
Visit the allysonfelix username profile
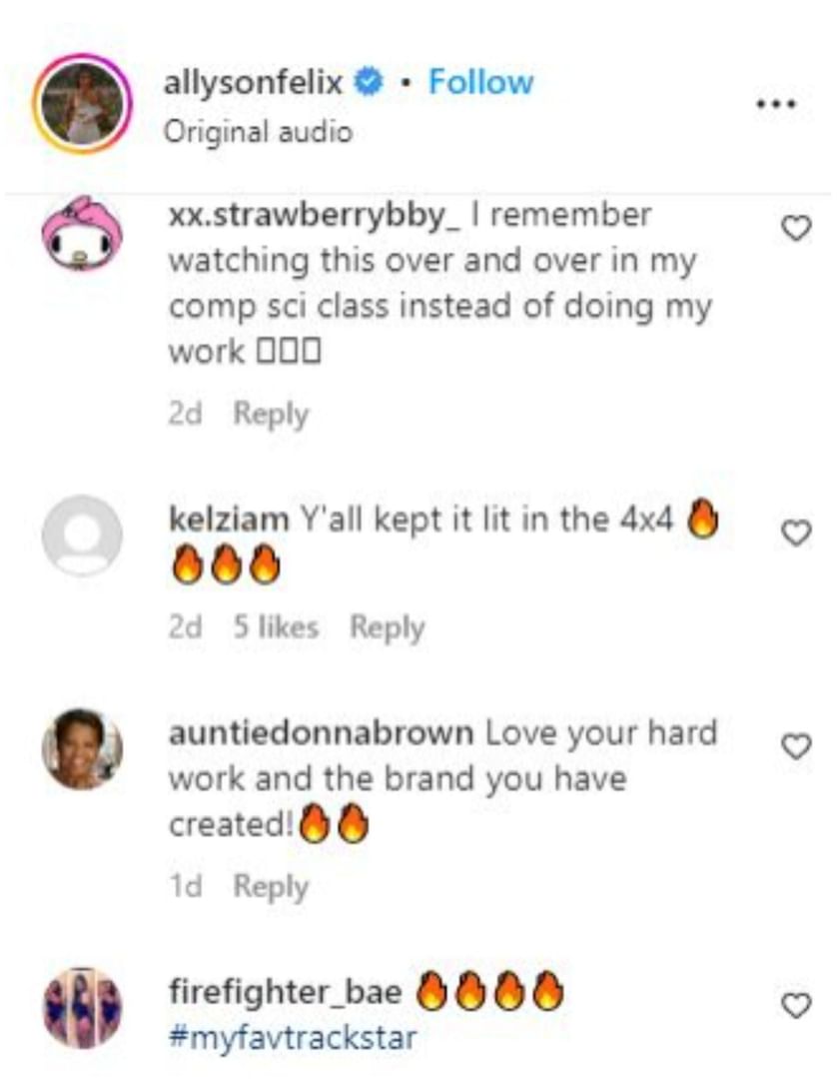click(253, 84)
